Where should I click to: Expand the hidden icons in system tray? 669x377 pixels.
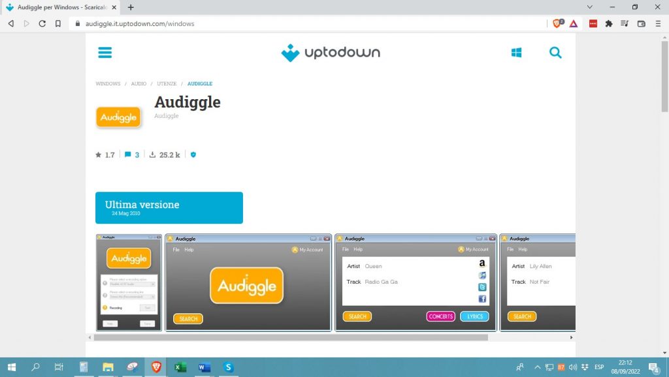point(537,367)
